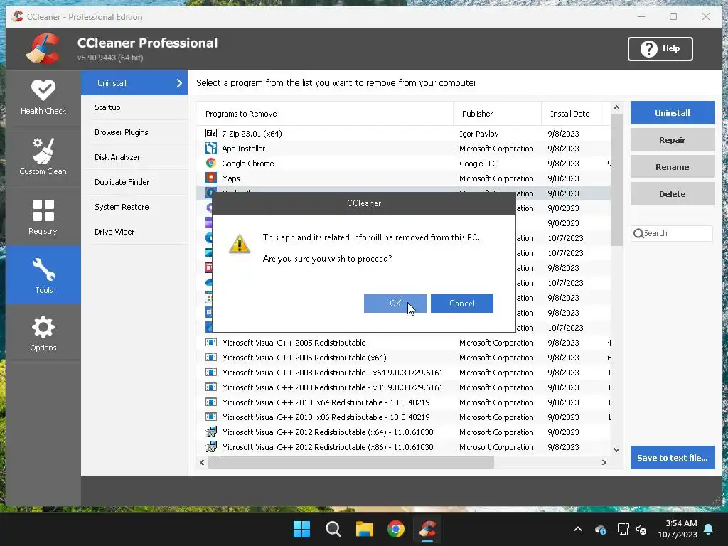Open the System Restore tab
This screenshot has height=546, width=728.
click(134, 207)
